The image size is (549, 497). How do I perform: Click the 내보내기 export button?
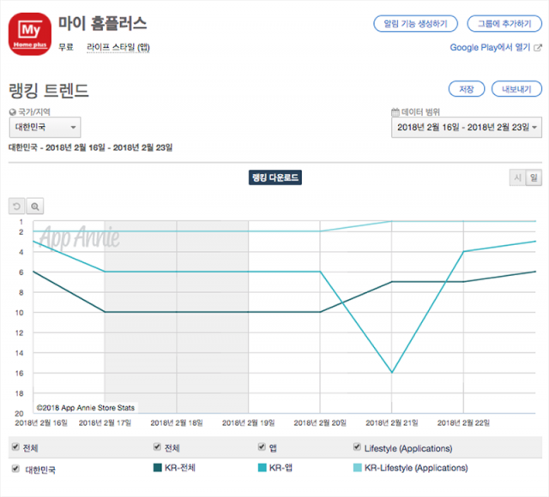pyautogui.click(x=516, y=88)
